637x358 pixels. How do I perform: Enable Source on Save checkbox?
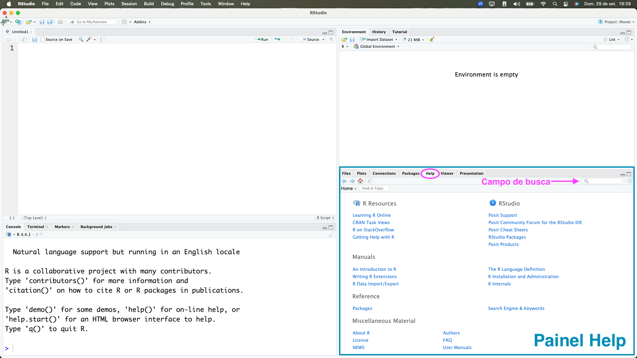click(x=42, y=39)
